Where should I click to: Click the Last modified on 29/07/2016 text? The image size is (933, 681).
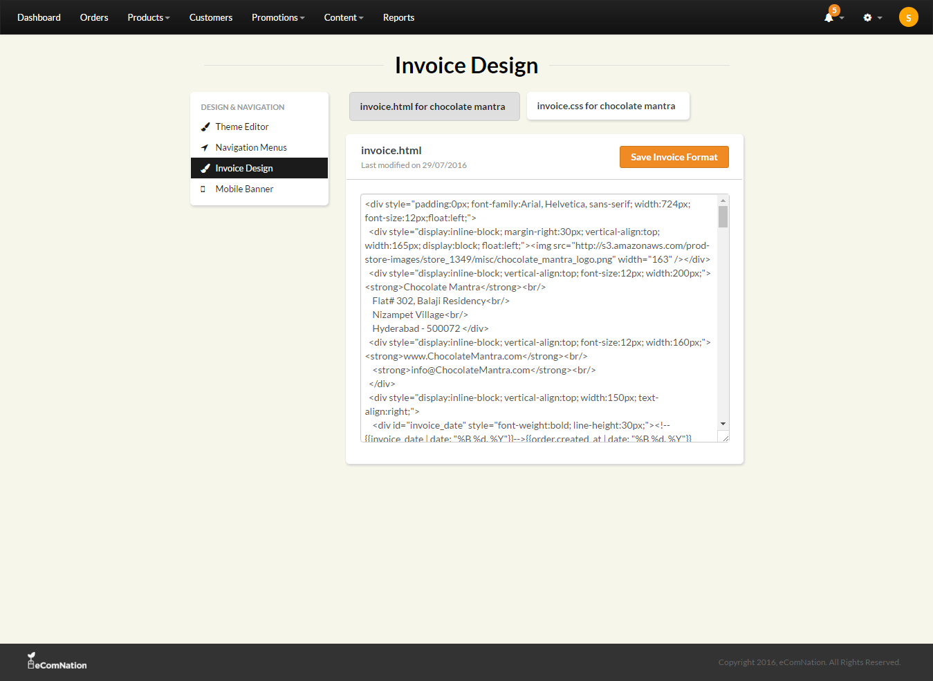(414, 165)
